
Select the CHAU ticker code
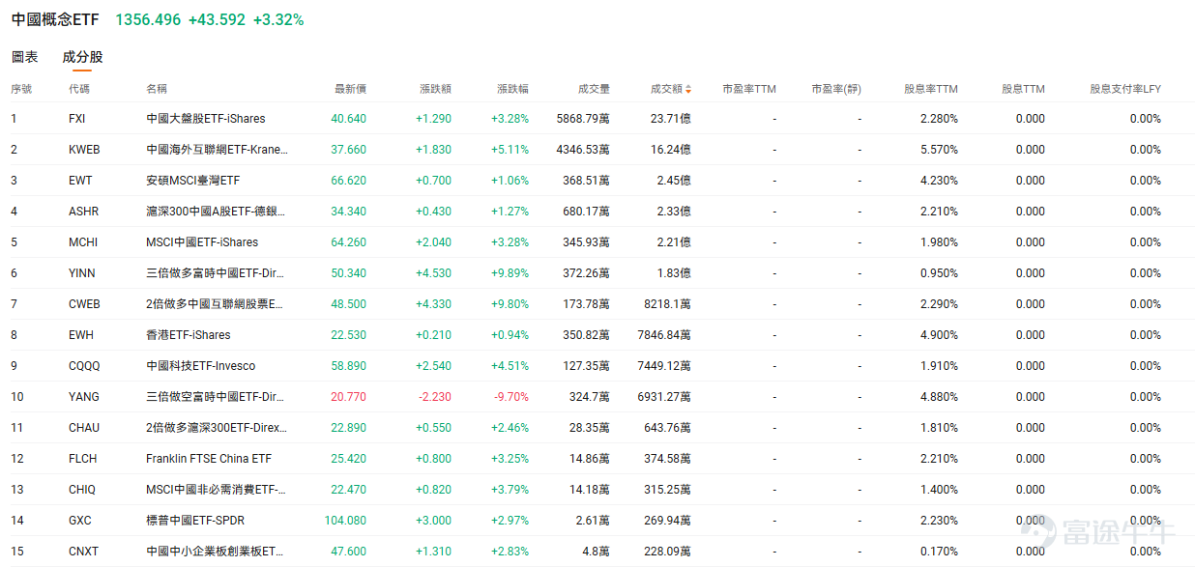coord(84,428)
